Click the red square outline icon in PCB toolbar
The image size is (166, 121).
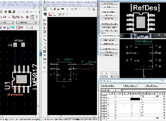click(18, 27)
